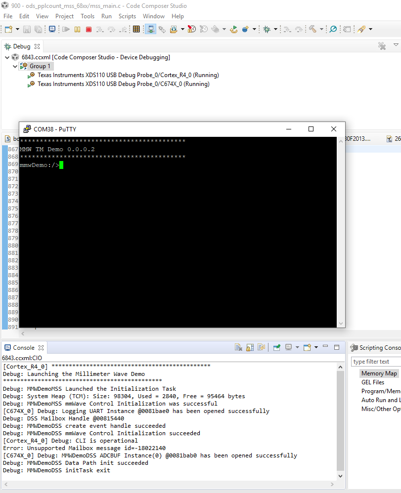Click the Restart icon with green arrow

point(233,29)
